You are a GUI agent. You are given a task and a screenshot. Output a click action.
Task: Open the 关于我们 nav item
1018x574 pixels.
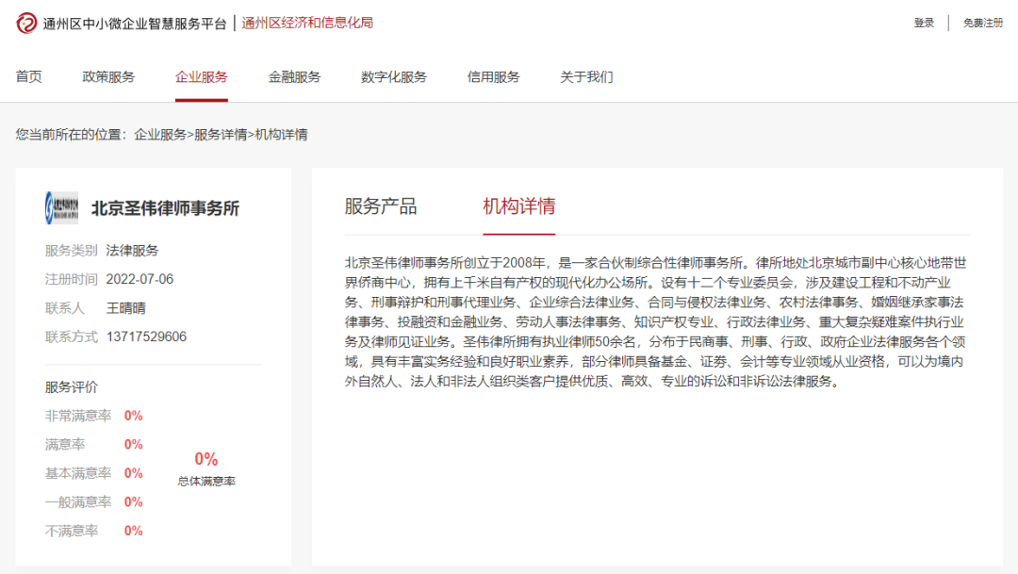coord(586,76)
